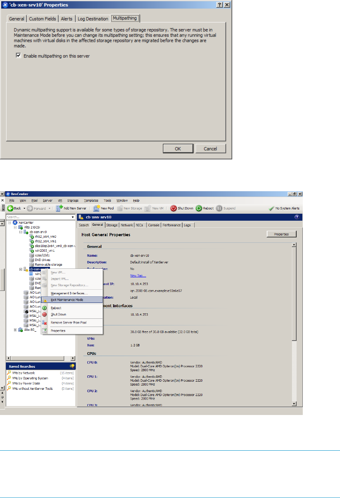This screenshot has height=498, width=340.
Task: Click the Suspend toolbar icon
Action: (x=219, y=208)
